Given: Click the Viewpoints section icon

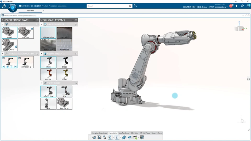Looking at the screenshot, I should [45, 83].
